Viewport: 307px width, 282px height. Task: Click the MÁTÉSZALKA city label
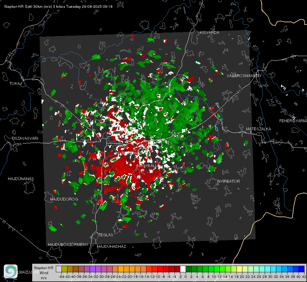point(258,129)
